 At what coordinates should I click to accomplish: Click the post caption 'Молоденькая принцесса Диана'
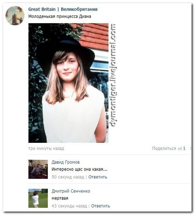coord(60,17)
